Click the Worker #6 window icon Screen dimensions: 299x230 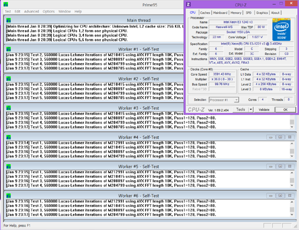coord(8,196)
